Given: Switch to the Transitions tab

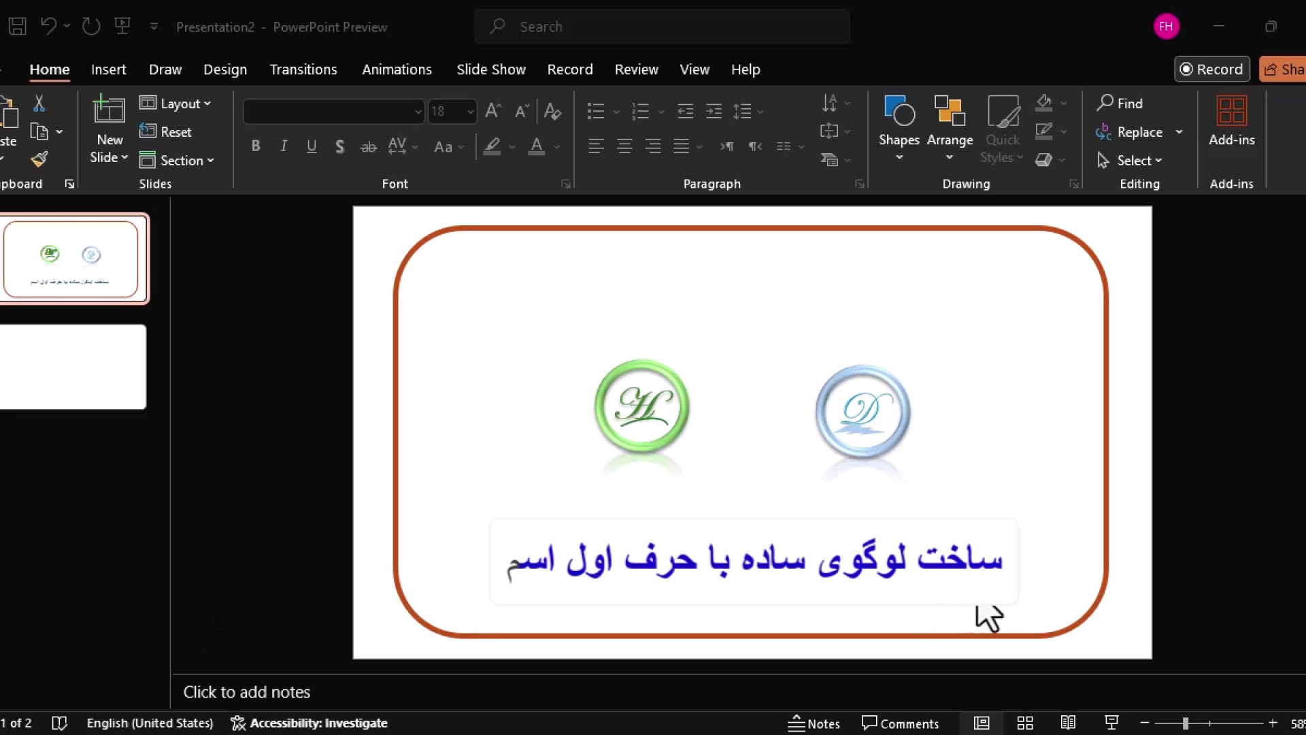Looking at the screenshot, I should (x=303, y=69).
